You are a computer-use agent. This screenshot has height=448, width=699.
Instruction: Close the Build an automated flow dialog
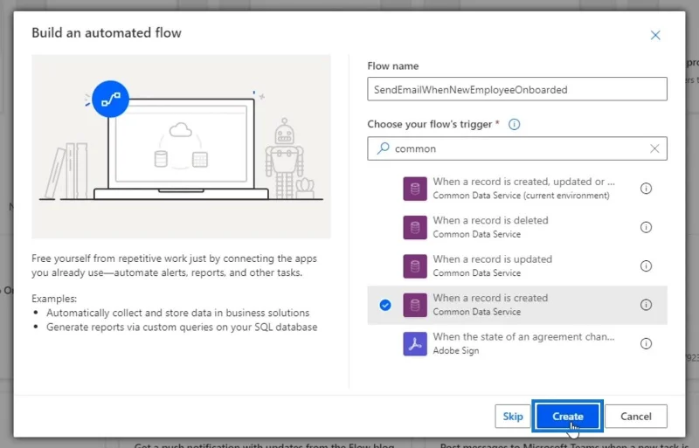[654, 35]
